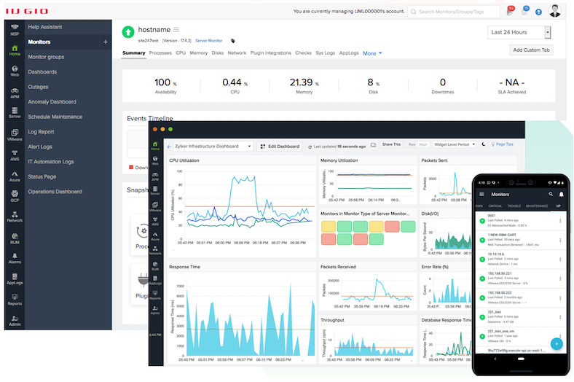Click the first yellow monitor status tile
The height and width of the screenshot is (382, 574).
(329, 226)
